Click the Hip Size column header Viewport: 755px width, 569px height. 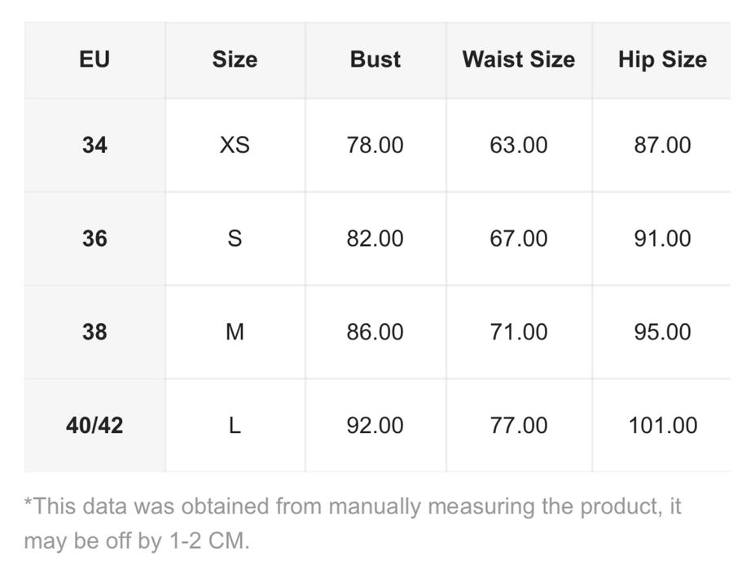coord(661,59)
